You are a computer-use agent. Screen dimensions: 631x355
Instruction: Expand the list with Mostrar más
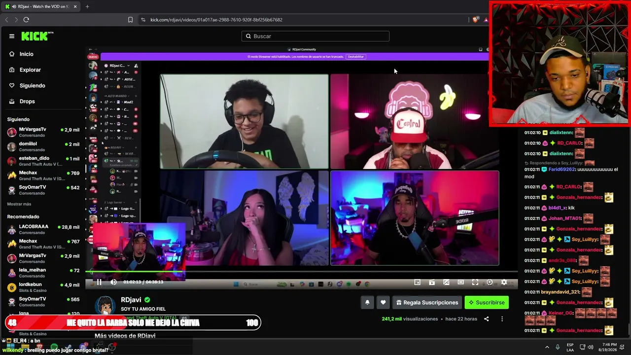point(19,204)
